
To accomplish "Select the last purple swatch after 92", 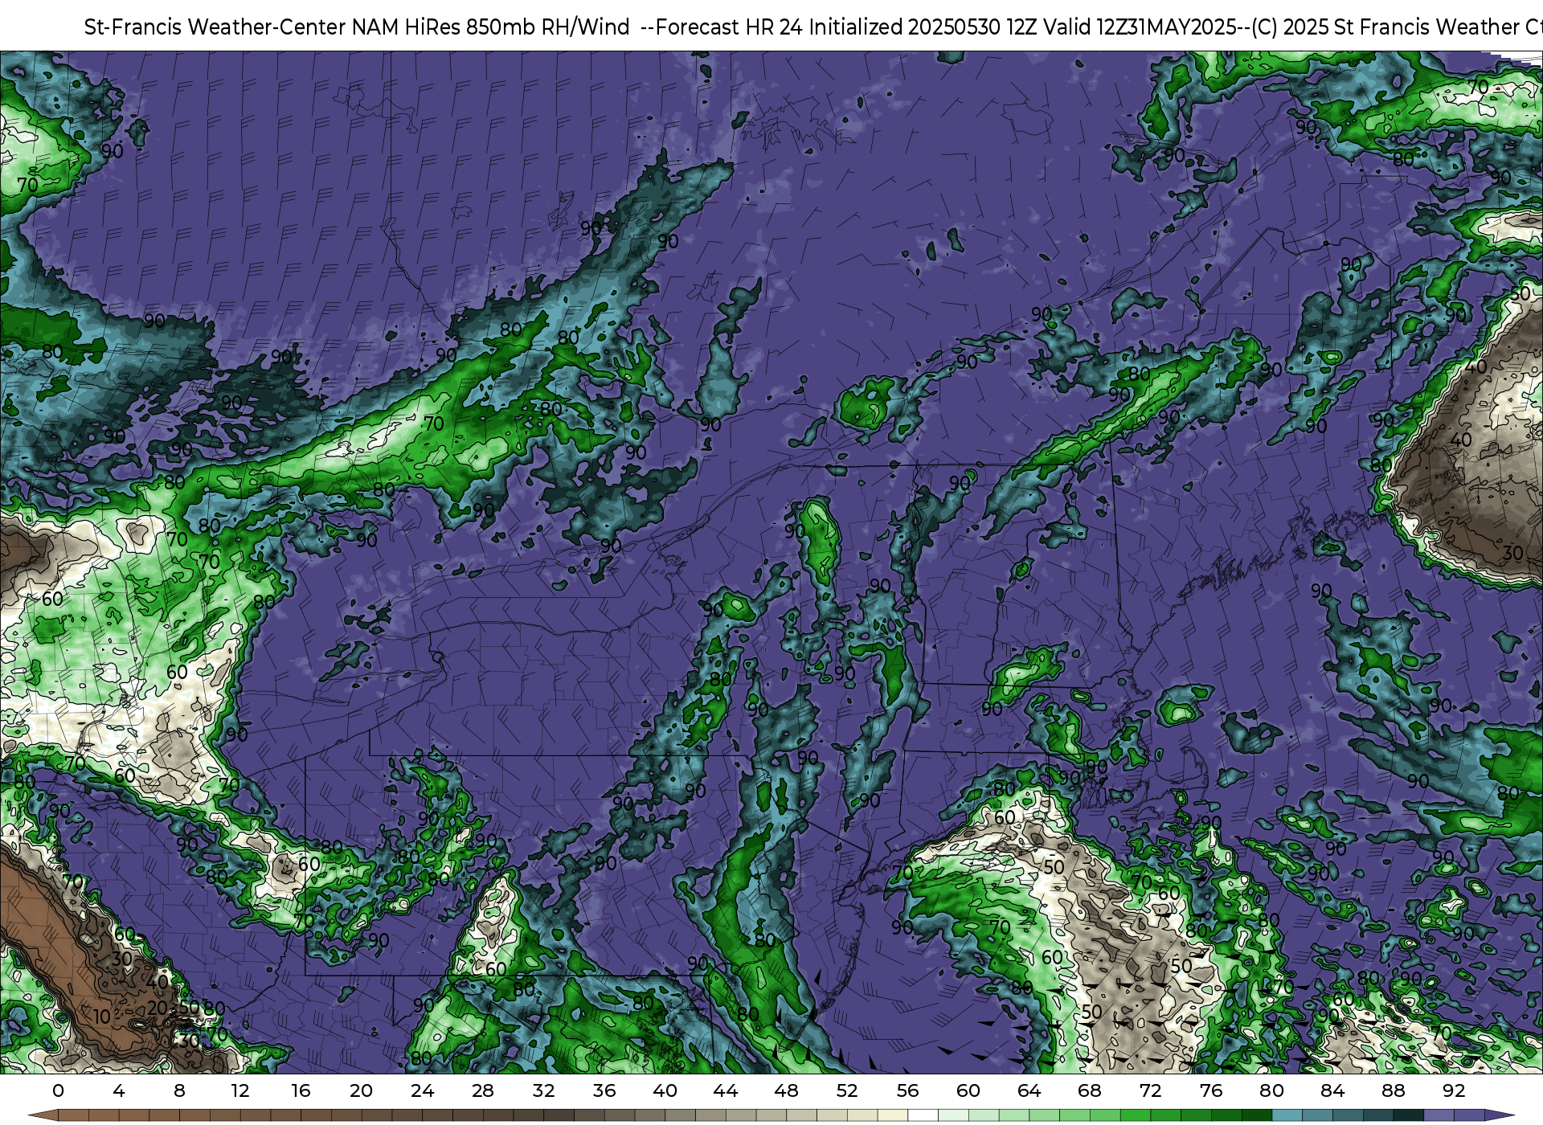I will tap(1469, 1116).
